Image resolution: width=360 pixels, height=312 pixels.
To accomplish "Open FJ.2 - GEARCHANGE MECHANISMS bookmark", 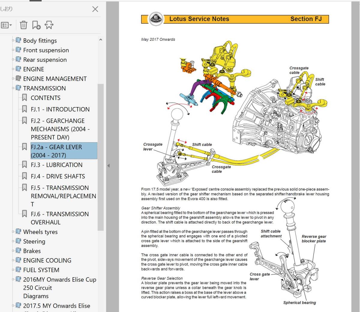I will point(60,129).
